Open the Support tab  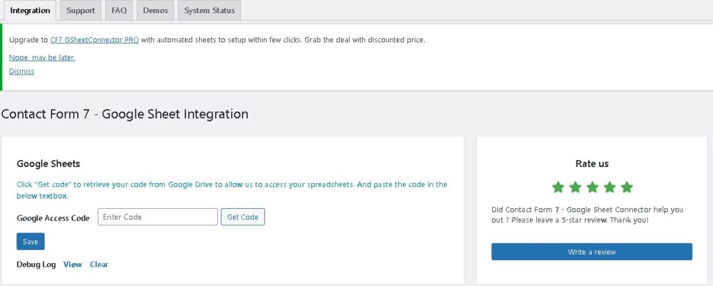click(81, 10)
